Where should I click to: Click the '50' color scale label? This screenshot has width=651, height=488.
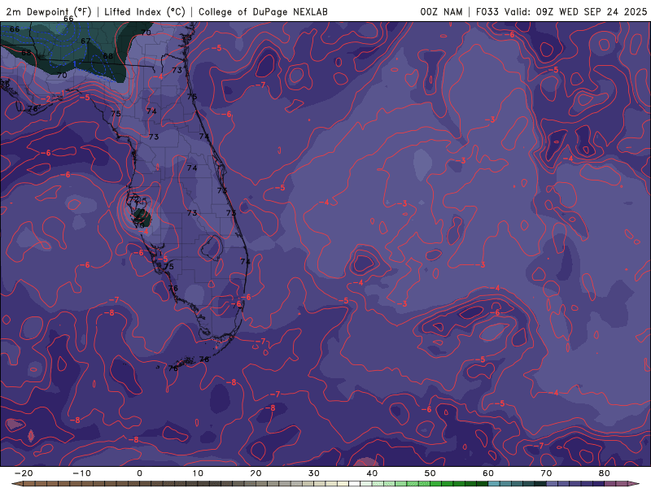pos(430,473)
